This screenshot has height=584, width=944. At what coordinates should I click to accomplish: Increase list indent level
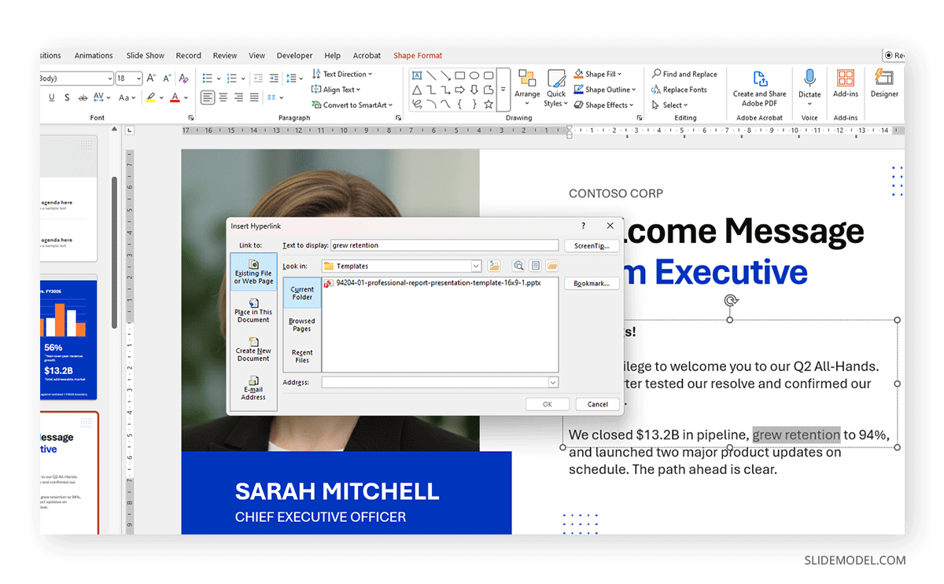point(274,78)
